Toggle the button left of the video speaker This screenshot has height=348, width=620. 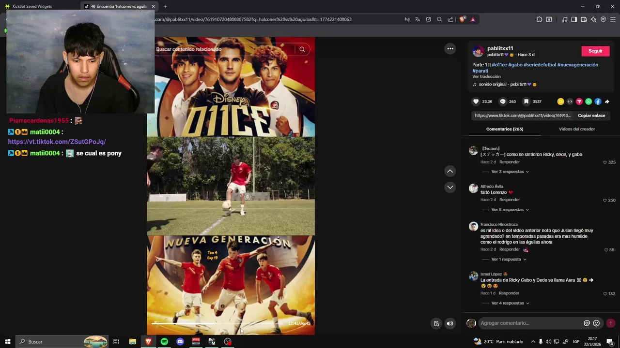(436, 324)
